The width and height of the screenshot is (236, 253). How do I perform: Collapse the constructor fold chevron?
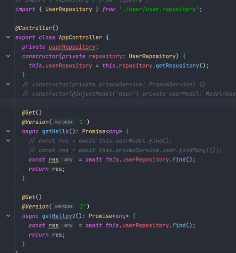[8, 56]
